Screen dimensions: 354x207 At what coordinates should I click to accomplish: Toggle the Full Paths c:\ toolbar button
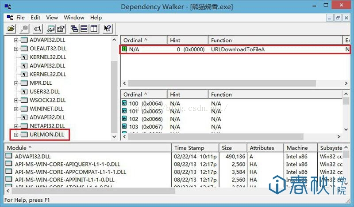[38, 29]
